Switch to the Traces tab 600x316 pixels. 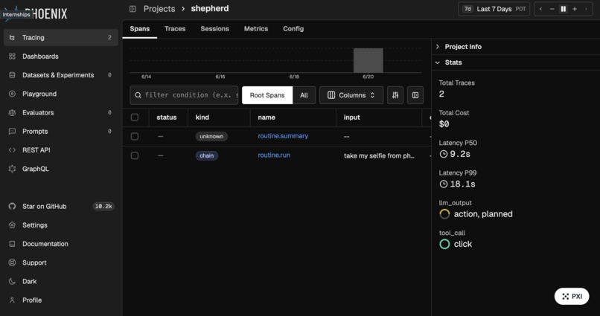tap(175, 29)
